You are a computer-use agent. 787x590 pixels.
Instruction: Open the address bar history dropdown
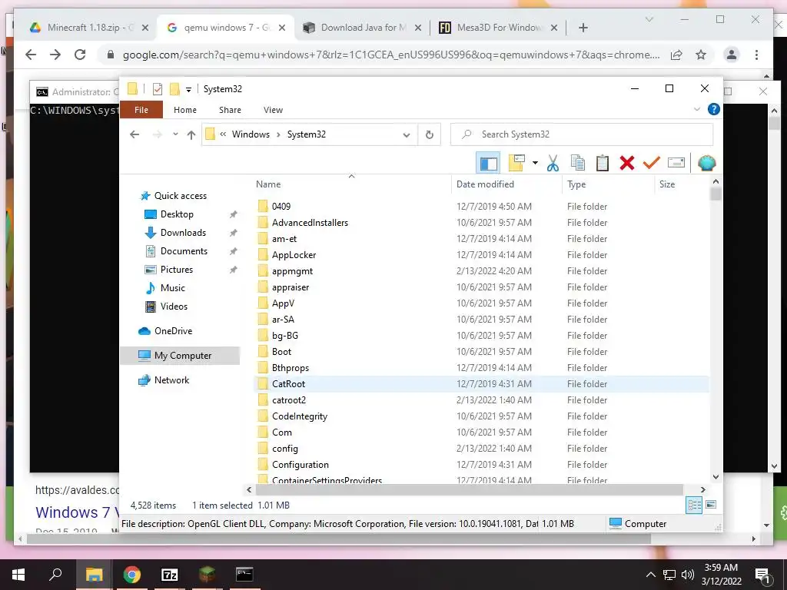point(407,134)
